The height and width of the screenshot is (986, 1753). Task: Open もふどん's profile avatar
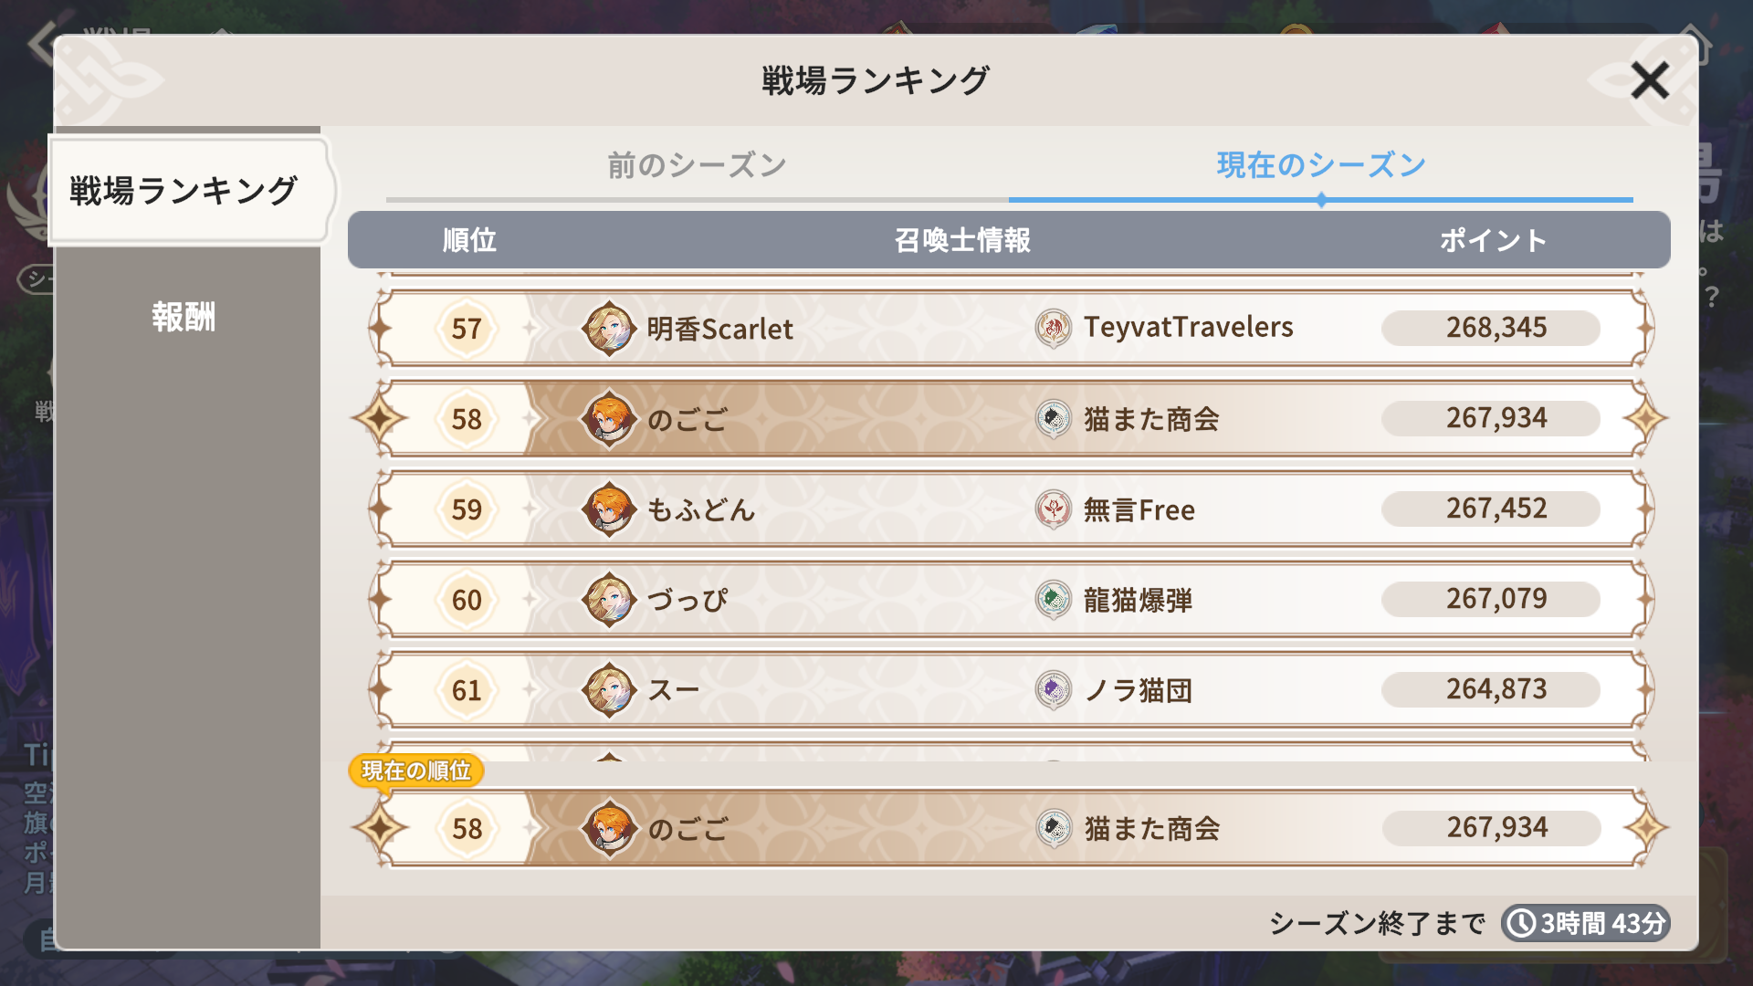pos(609,509)
